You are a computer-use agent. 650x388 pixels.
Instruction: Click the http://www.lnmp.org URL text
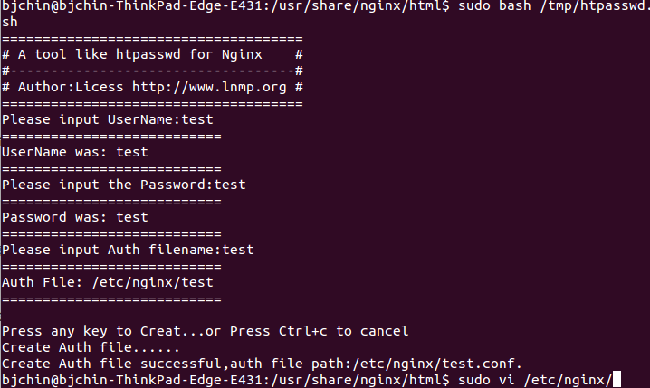[209, 88]
